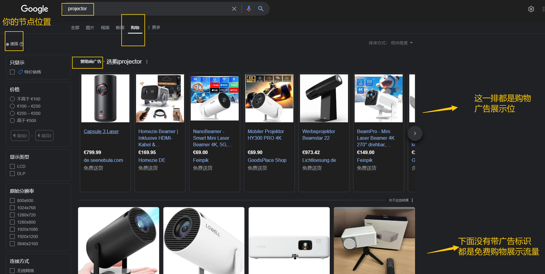Screen dimensions: 545x274
Task: Check the 特价销售 checkbox
Action: pos(12,72)
